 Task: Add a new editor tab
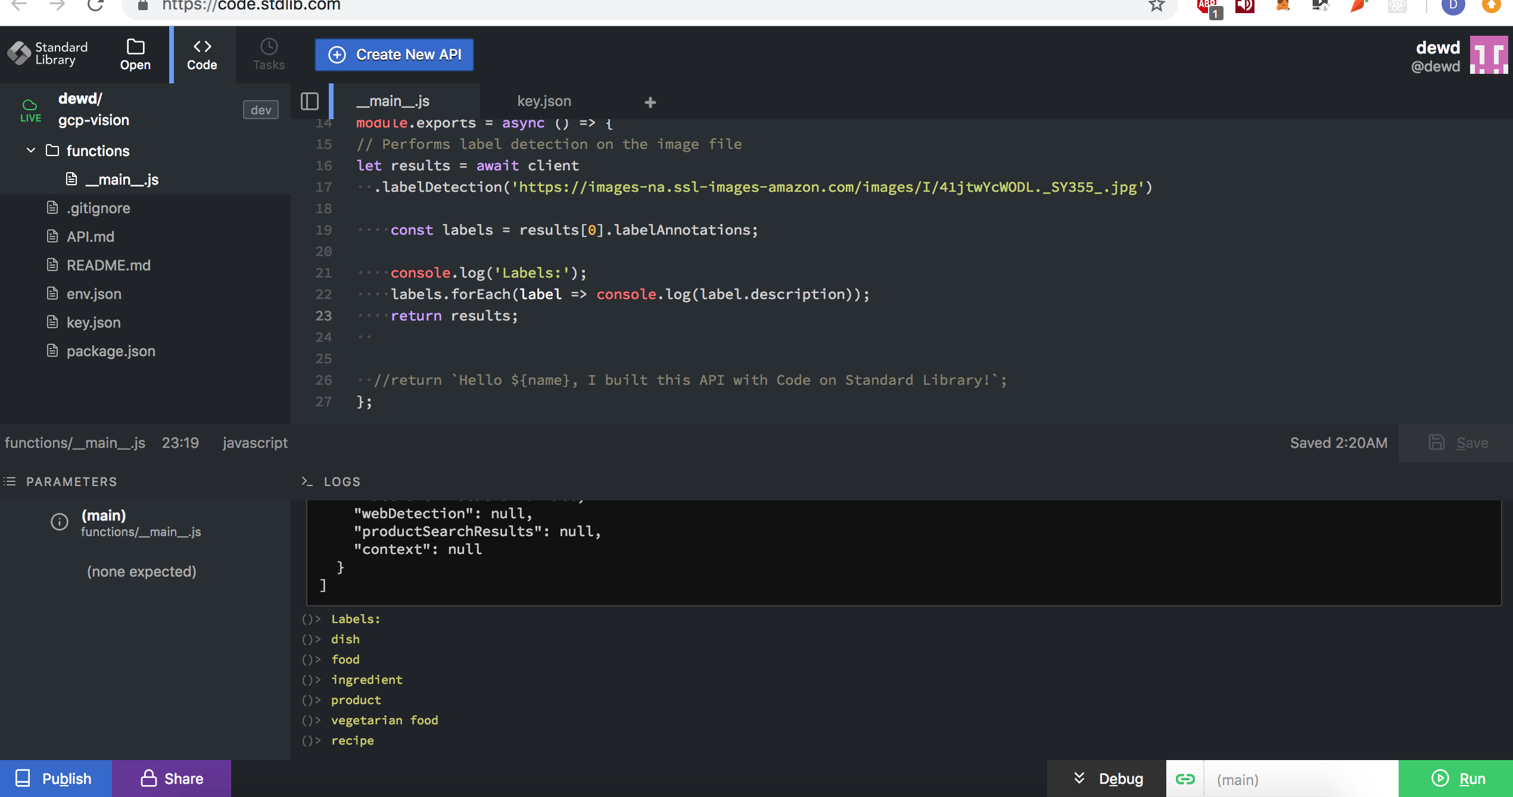[650, 102]
